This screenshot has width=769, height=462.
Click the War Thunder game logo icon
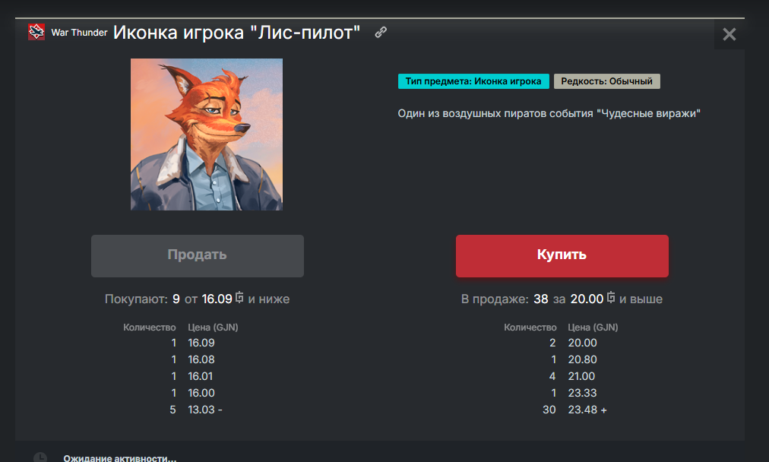point(36,32)
